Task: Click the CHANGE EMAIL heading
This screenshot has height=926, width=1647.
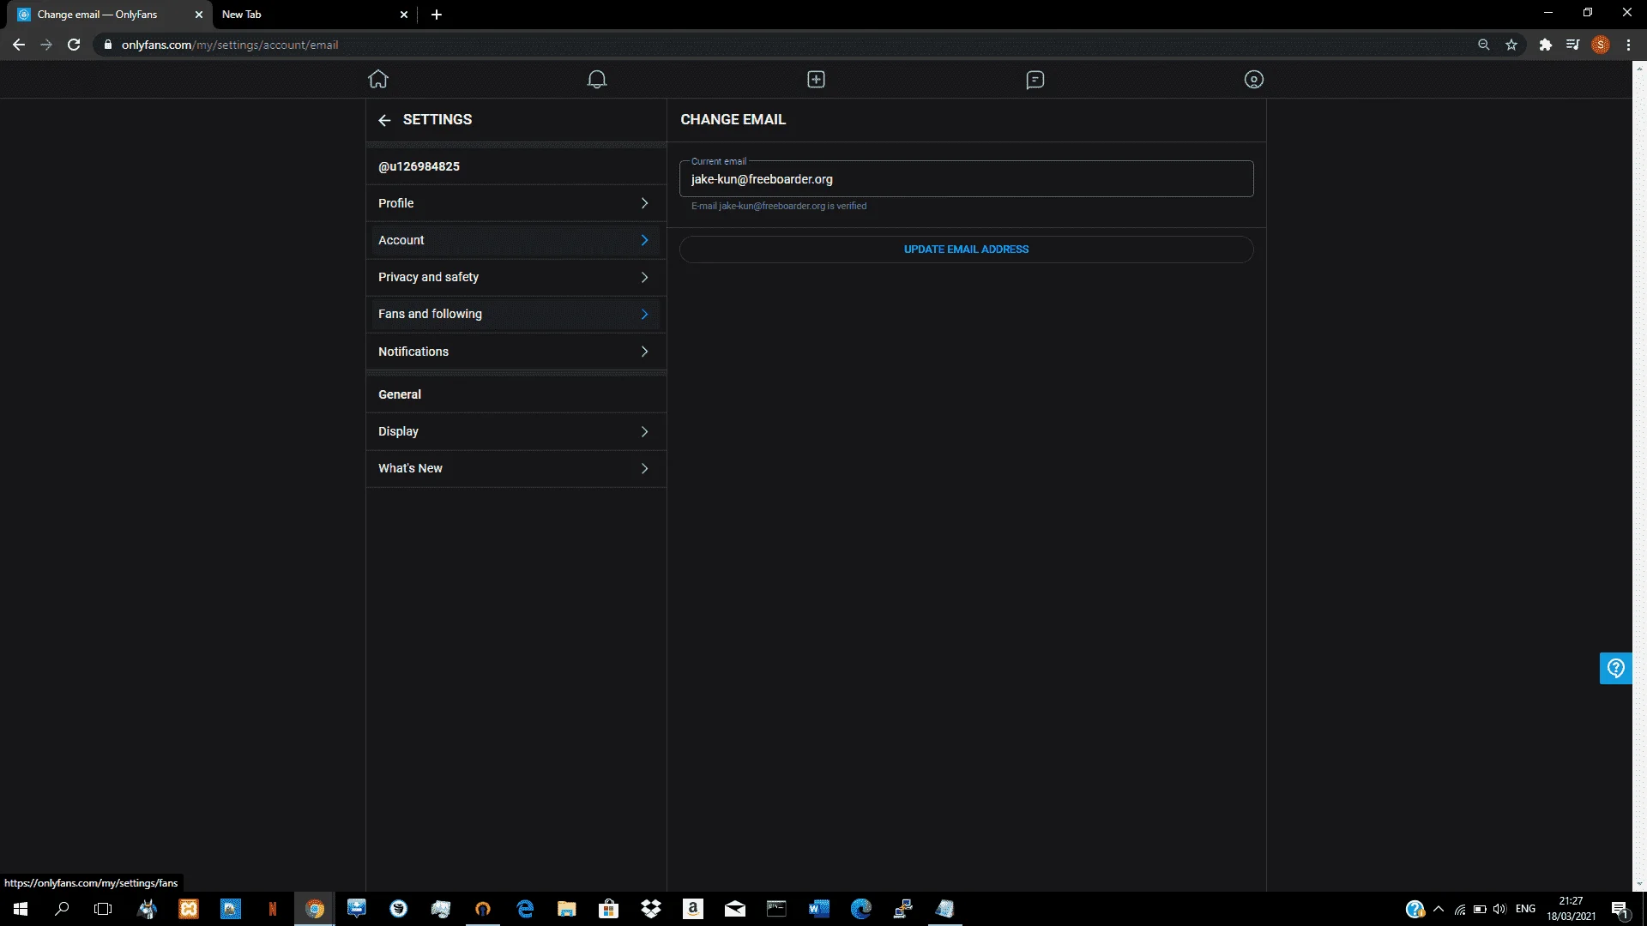Action: pyautogui.click(x=733, y=120)
